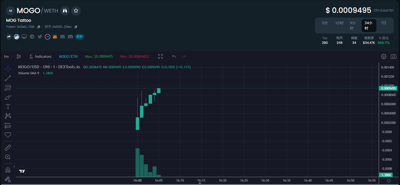The image size is (400, 185).
Task: Select the heart icons tool
Action: (x=8, y=135)
